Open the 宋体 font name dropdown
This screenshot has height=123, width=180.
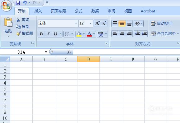(76, 23)
